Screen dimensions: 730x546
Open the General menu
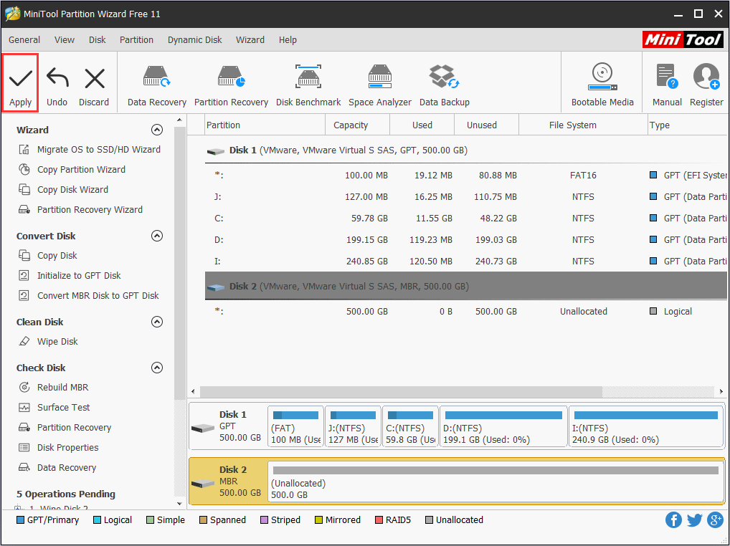pos(24,40)
